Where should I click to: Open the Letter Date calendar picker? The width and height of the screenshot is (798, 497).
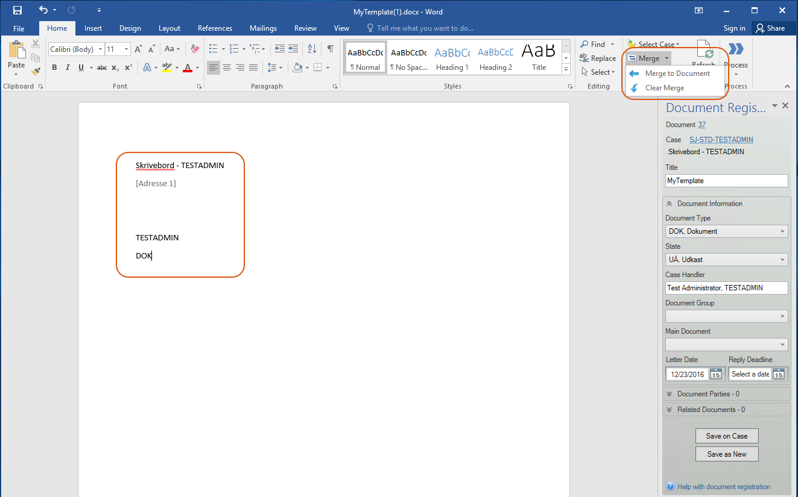[715, 374]
